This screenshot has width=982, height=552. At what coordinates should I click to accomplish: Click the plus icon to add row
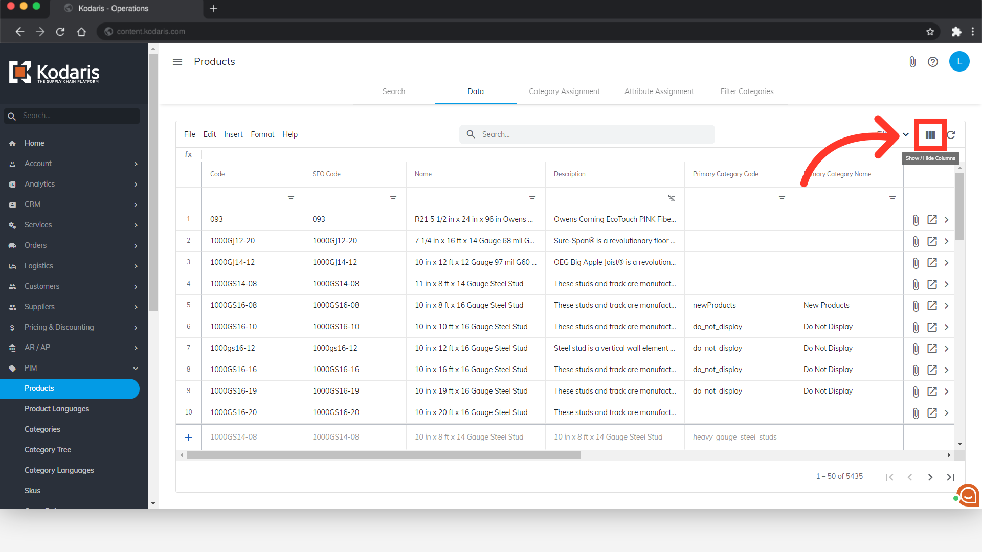pyautogui.click(x=188, y=438)
